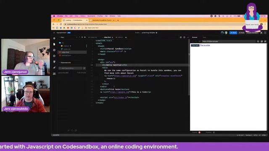Switch to the second Chrome browser tab
Screen dimensions: 269x151
click(x=102, y=20)
